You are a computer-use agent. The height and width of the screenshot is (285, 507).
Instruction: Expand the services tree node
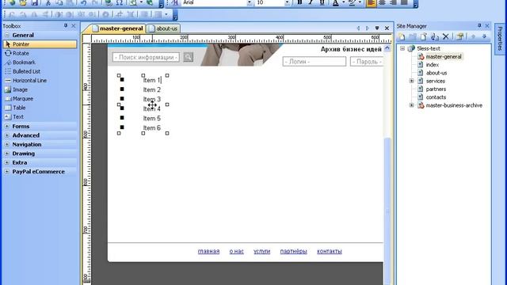(x=412, y=81)
